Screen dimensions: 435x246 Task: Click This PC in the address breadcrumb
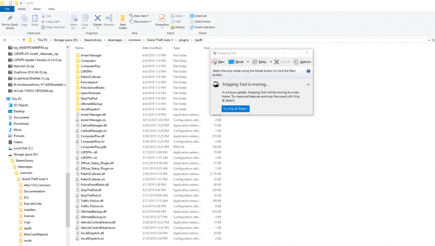(43, 40)
